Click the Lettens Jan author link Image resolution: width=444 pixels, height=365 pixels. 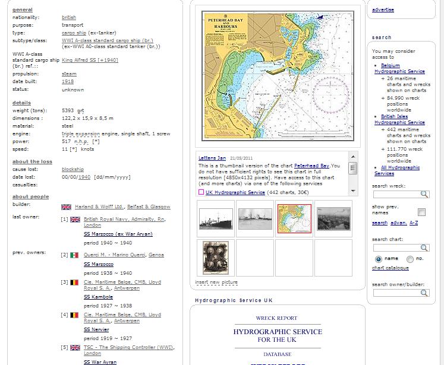coord(212,158)
